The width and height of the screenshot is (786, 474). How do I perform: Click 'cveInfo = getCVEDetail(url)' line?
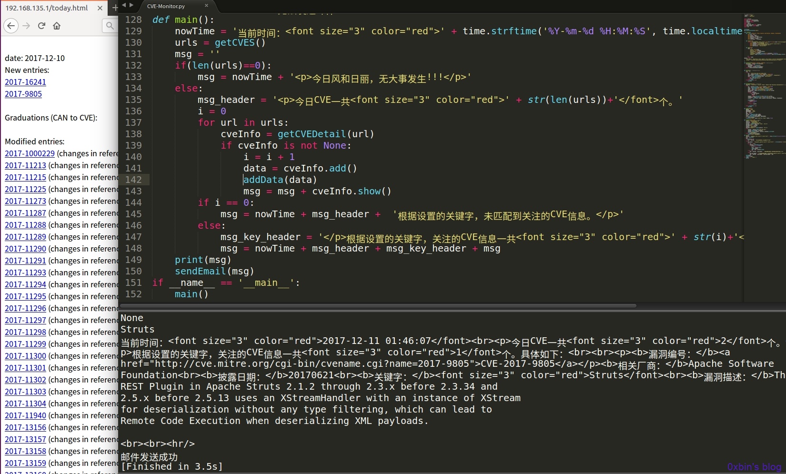tap(297, 134)
